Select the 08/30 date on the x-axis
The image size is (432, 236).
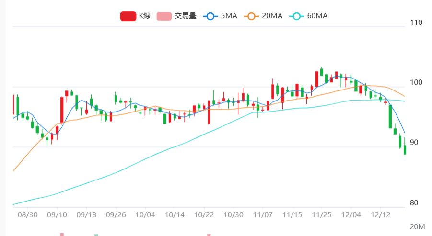pyautogui.click(x=28, y=214)
